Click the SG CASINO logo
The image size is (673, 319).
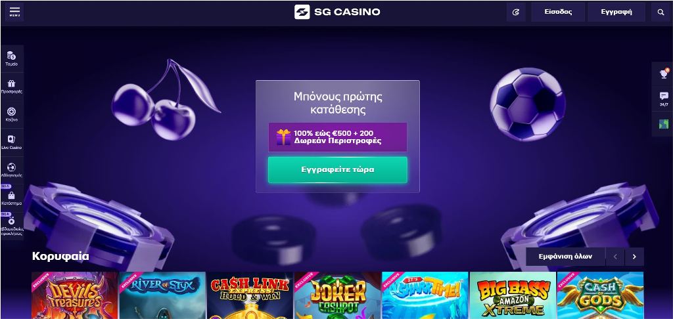click(337, 12)
